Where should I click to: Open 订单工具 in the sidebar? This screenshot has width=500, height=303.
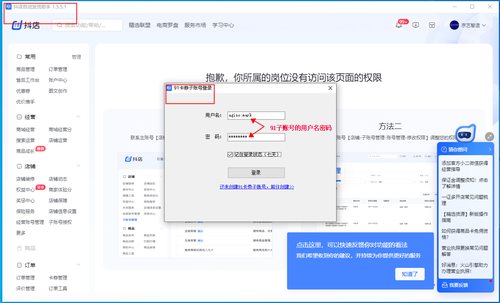point(58,289)
